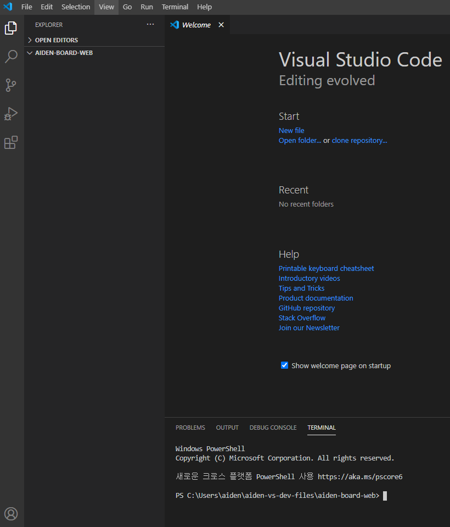Open the Source Control view icon

pyautogui.click(x=11, y=85)
